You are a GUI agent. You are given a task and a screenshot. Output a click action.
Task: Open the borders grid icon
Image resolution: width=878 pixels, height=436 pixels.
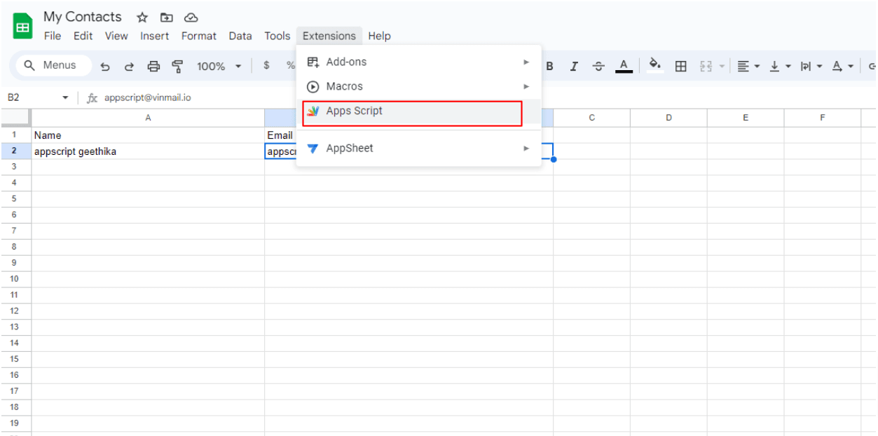[x=680, y=66]
